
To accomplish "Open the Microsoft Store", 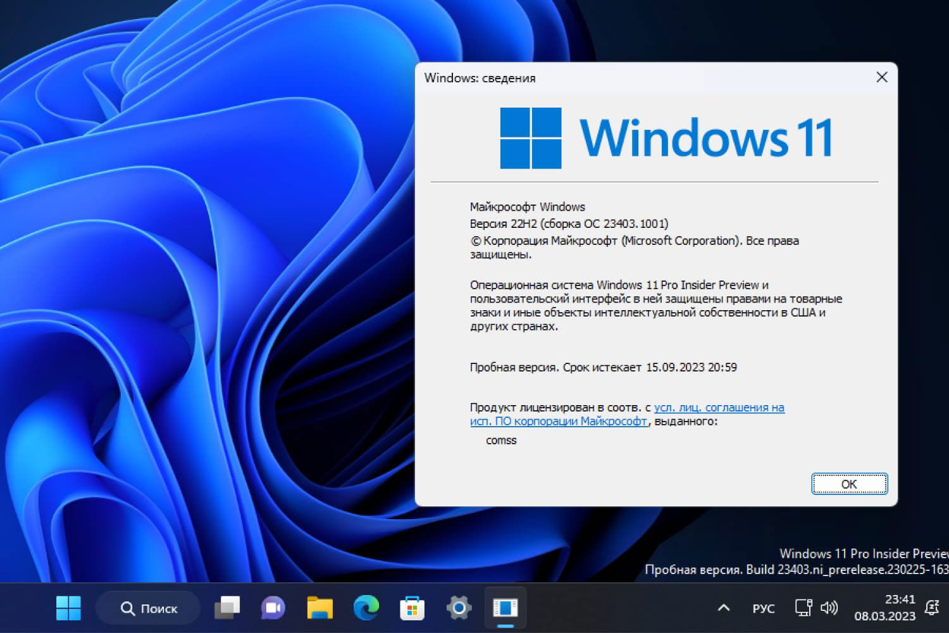I will point(412,608).
